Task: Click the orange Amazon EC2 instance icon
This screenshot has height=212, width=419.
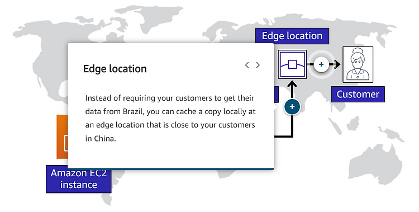Action: (x=62, y=136)
